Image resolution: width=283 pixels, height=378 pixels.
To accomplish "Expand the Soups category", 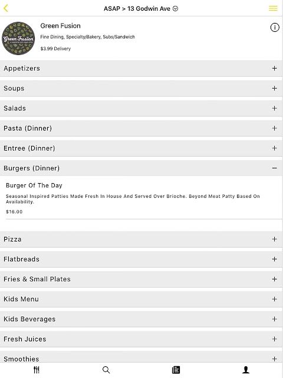I will pos(141,89).
